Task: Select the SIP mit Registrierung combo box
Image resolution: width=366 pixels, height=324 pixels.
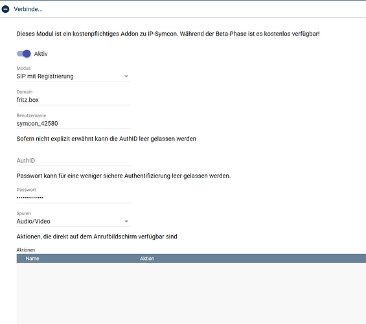Action: click(x=74, y=76)
